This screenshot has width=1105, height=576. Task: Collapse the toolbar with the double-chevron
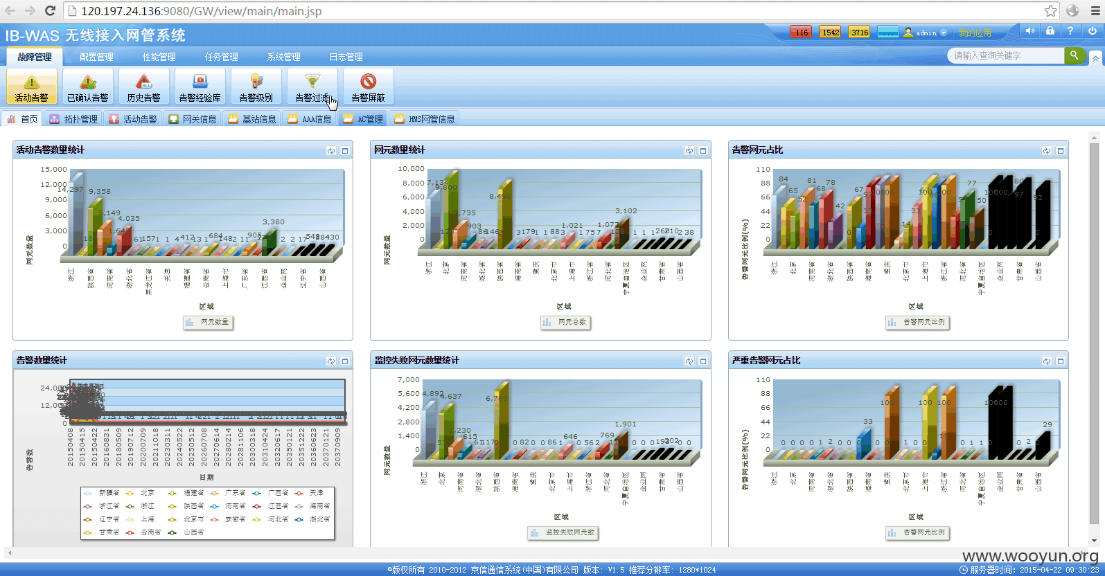[1095, 59]
